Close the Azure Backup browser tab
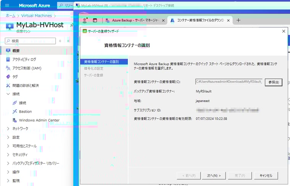 pos(163,21)
